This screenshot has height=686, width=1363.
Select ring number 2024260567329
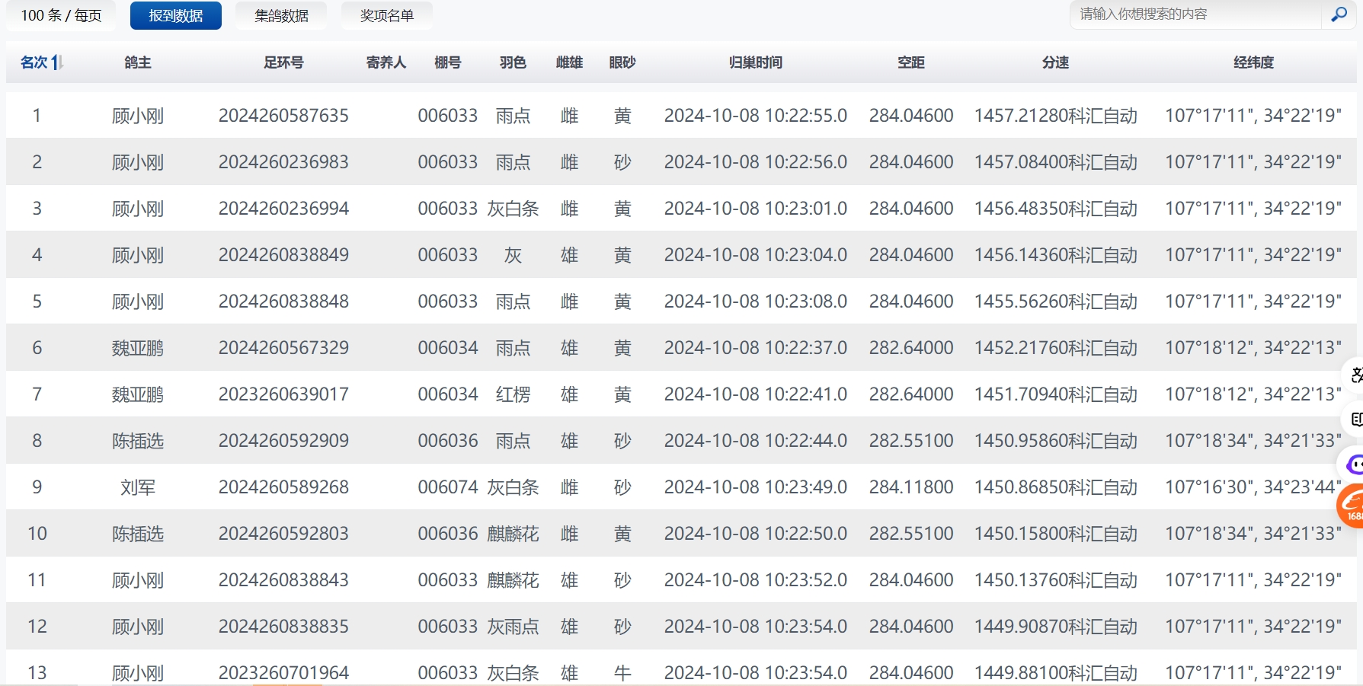(x=283, y=348)
